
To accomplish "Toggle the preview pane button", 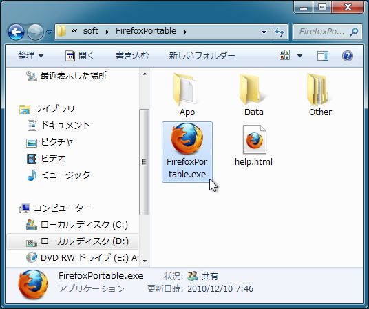I will point(323,56).
